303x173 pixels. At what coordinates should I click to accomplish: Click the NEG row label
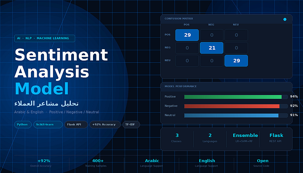point(168,48)
